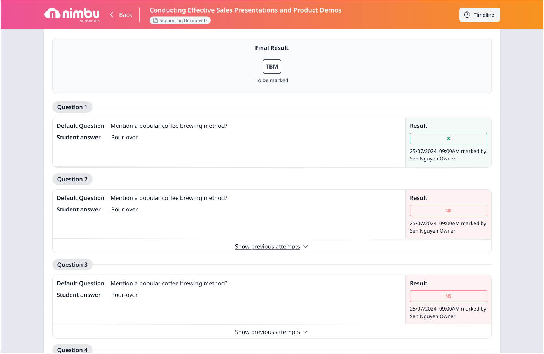This screenshot has height=354, width=544.
Task: Click the Result heading in Question 2
Action: click(x=418, y=198)
